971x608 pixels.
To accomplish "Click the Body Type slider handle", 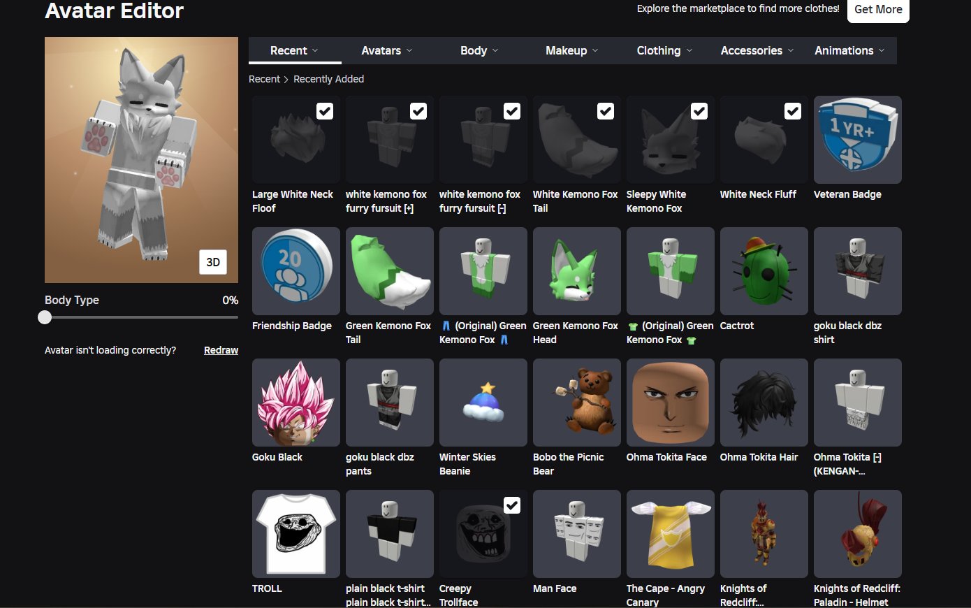I will click(45, 317).
